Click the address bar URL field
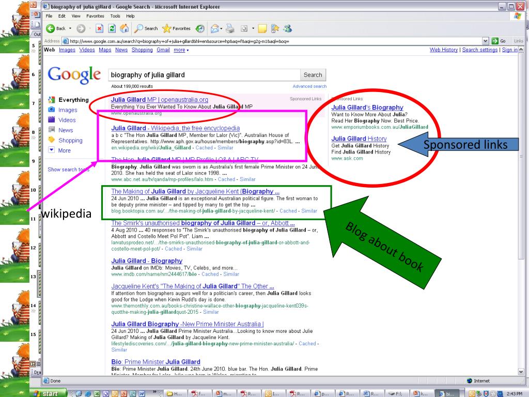529x397 pixels. (275, 41)
